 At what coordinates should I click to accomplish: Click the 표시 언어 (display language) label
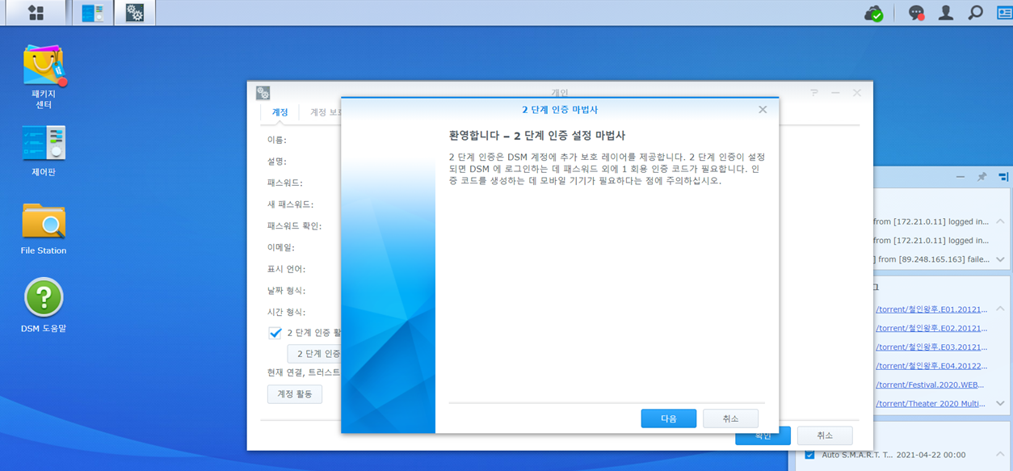click(x=286, y=269)
